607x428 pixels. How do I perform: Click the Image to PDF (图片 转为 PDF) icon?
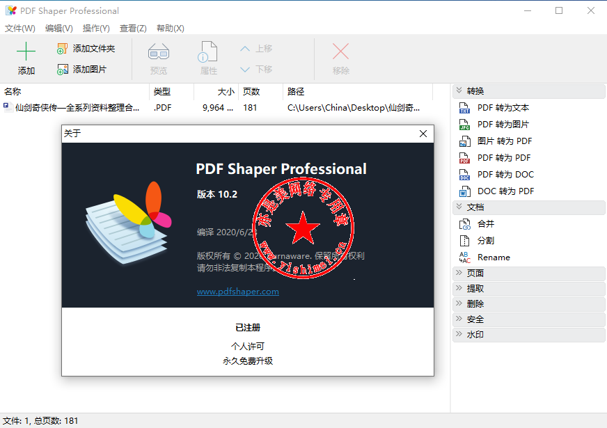click(464, 141)
